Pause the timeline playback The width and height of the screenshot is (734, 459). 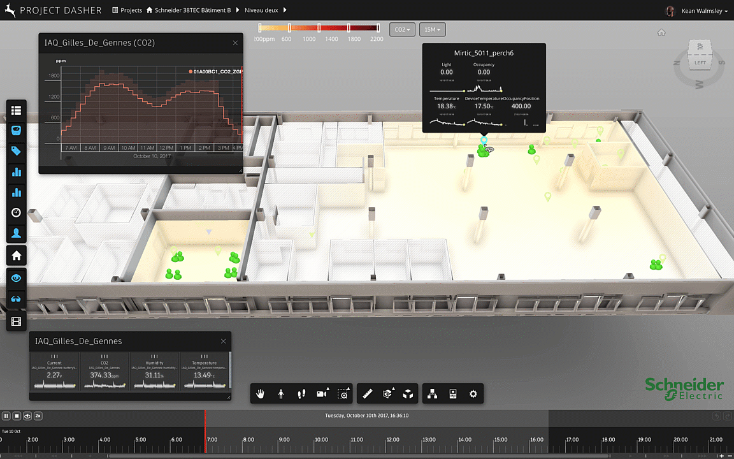click(6, 416)
